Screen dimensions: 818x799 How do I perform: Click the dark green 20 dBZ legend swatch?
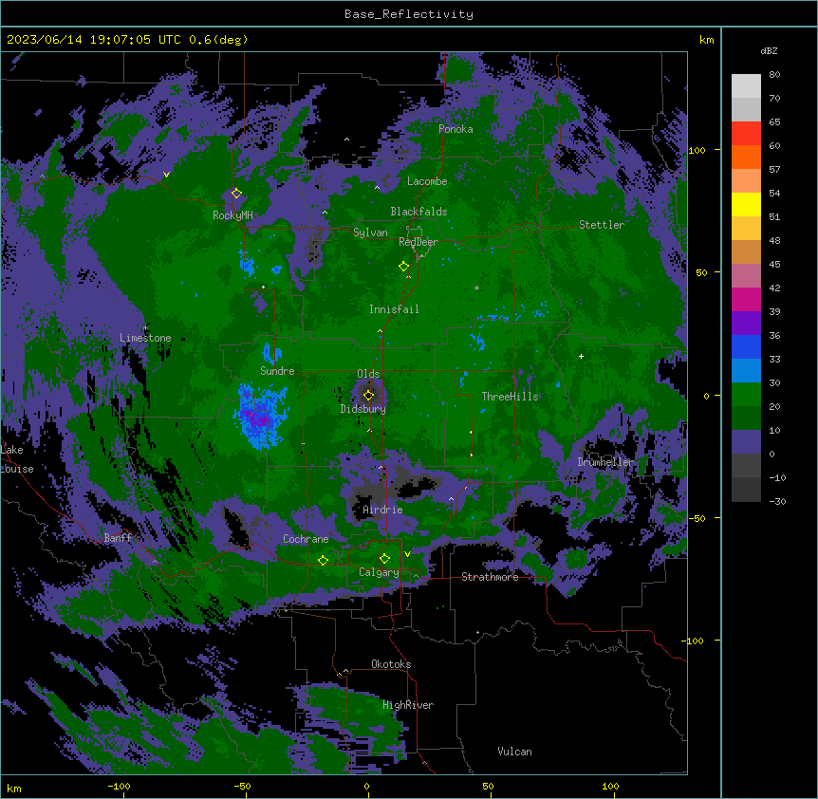click(746, 418)
